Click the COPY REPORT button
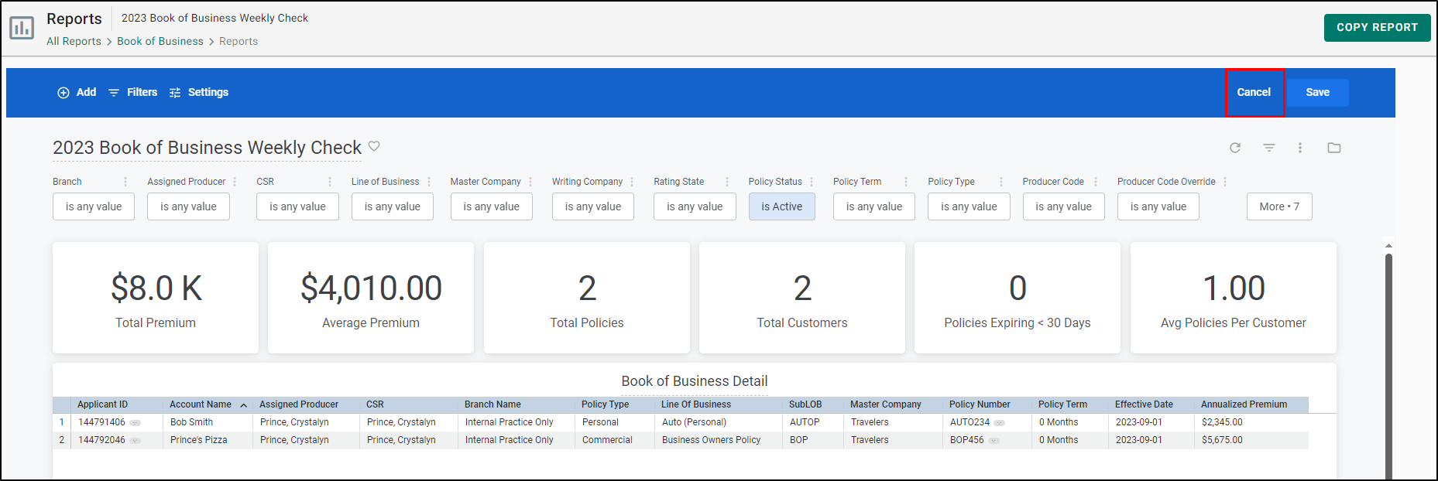The image size is (1438, 481). click(1377, 27)
